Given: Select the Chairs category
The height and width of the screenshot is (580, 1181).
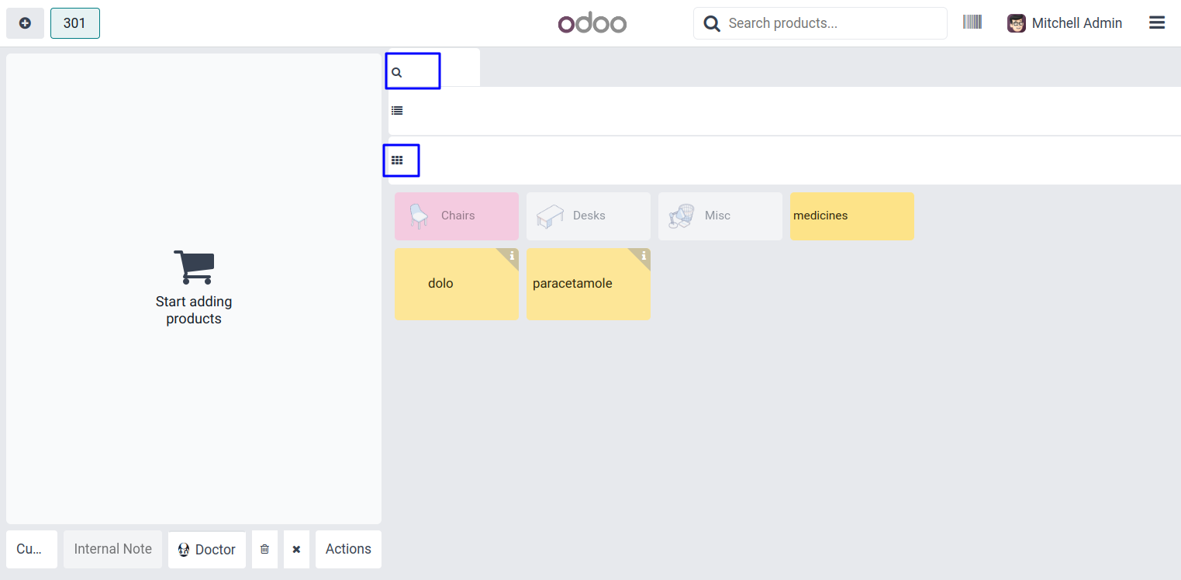Looking at the screenshot, I should tap(457, 216).
